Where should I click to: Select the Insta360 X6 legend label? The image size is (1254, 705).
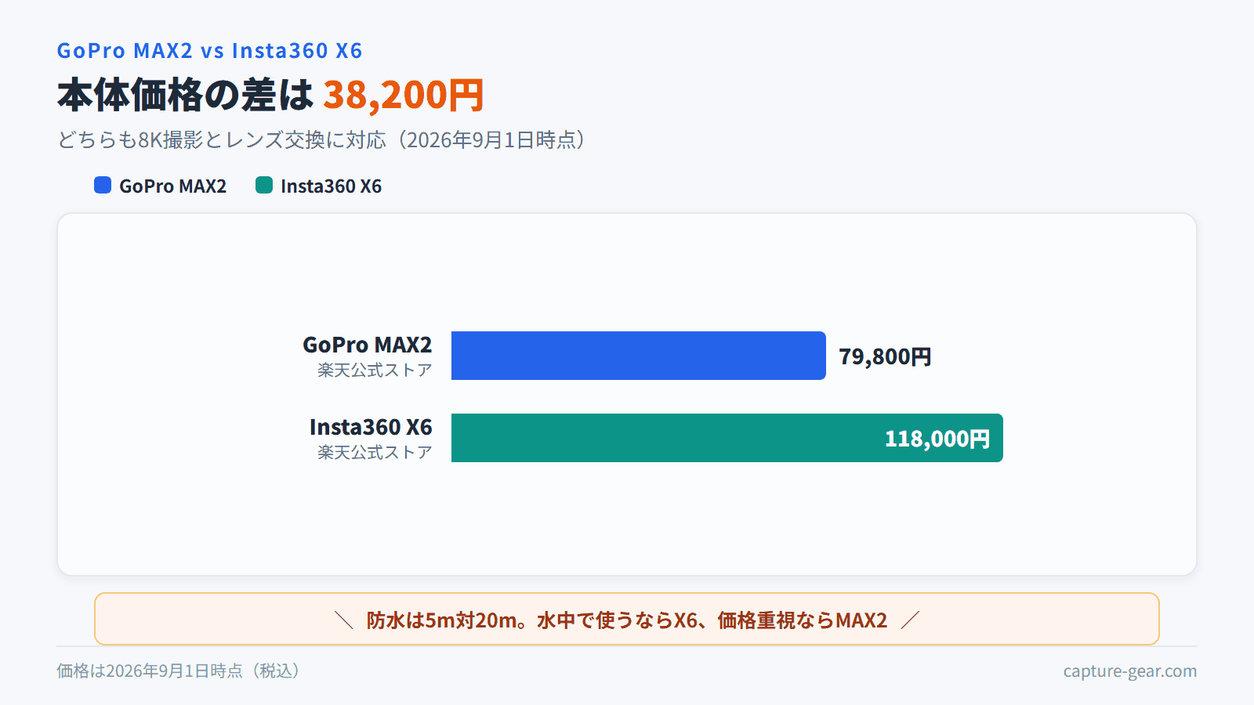[x=331, y=186]
